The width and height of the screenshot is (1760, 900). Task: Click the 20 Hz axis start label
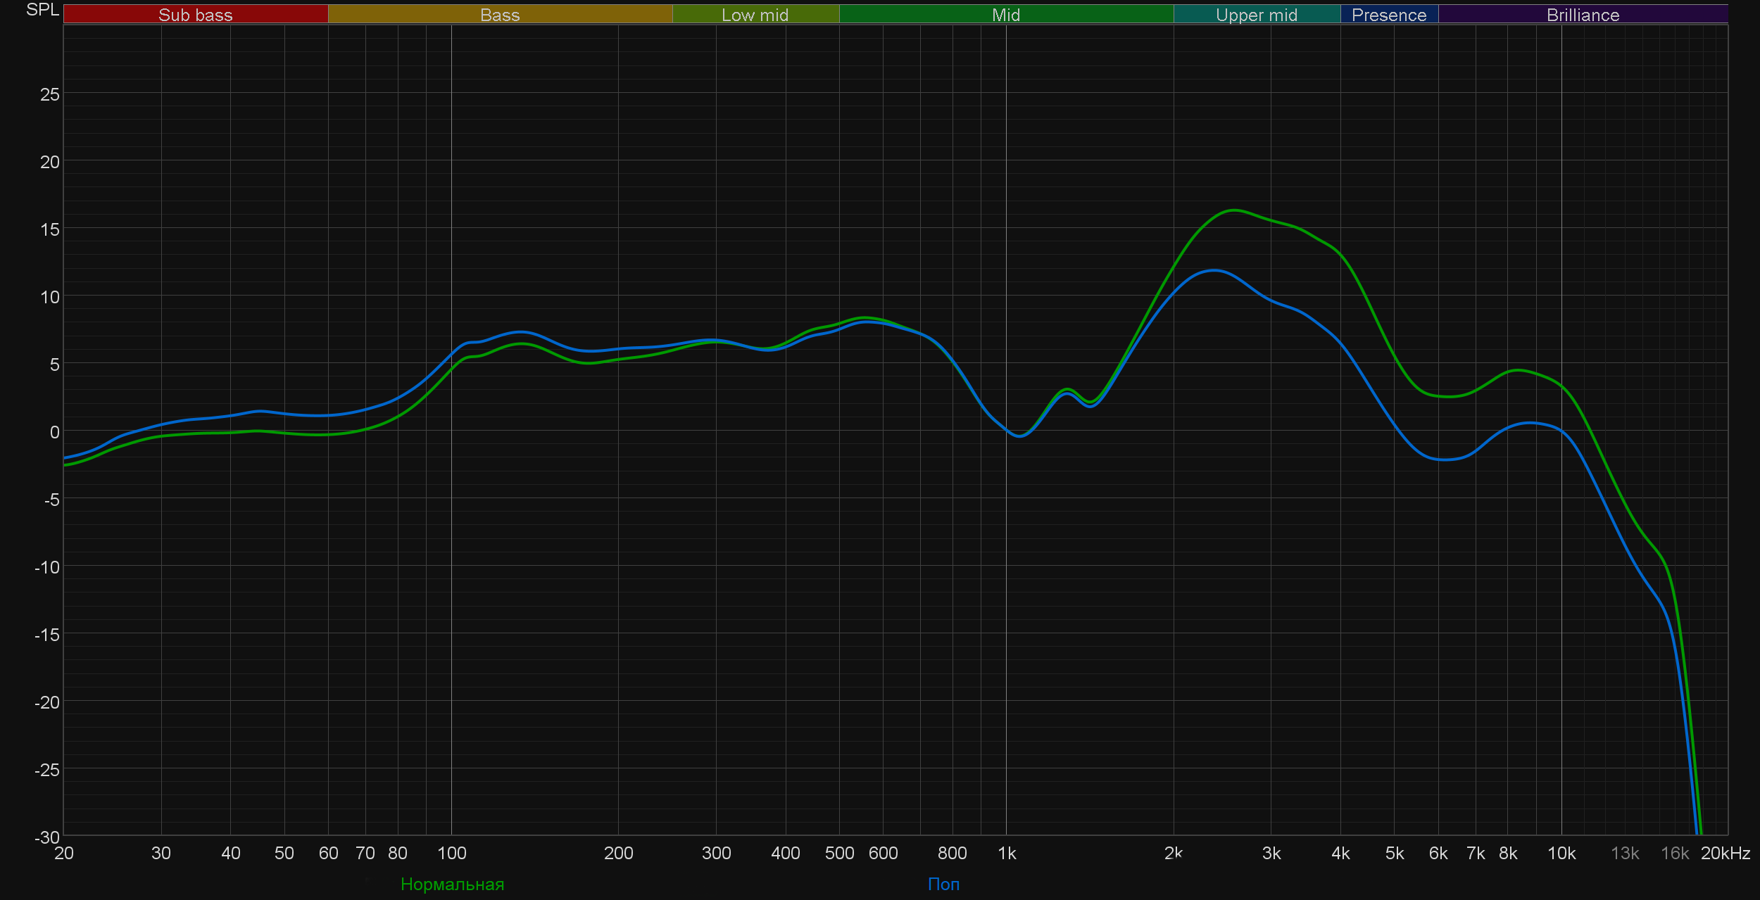coord(64,854)
